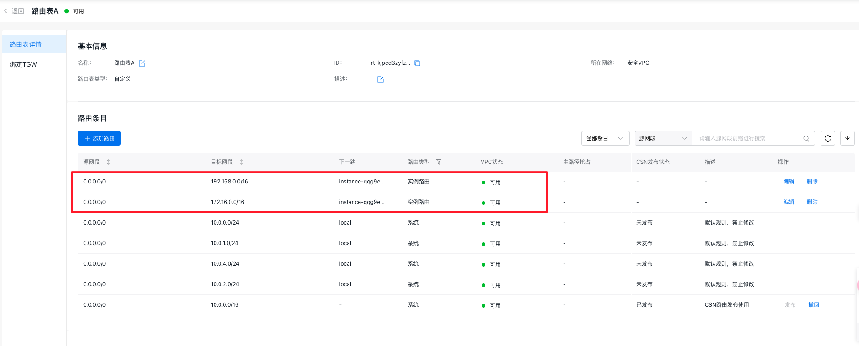The width and height of the screenshot is (859, 346).
Task: Click next hop of 192.168.0.0/16 row
Action: coord(361,182)
